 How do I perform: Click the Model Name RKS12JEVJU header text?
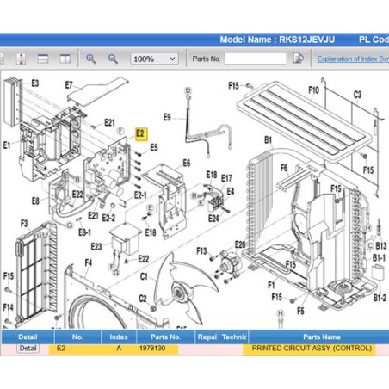[x=277, y=40]
